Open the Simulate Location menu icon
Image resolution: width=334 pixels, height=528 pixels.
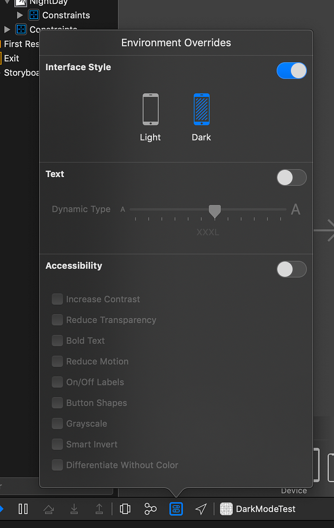[x=200, y=509]
